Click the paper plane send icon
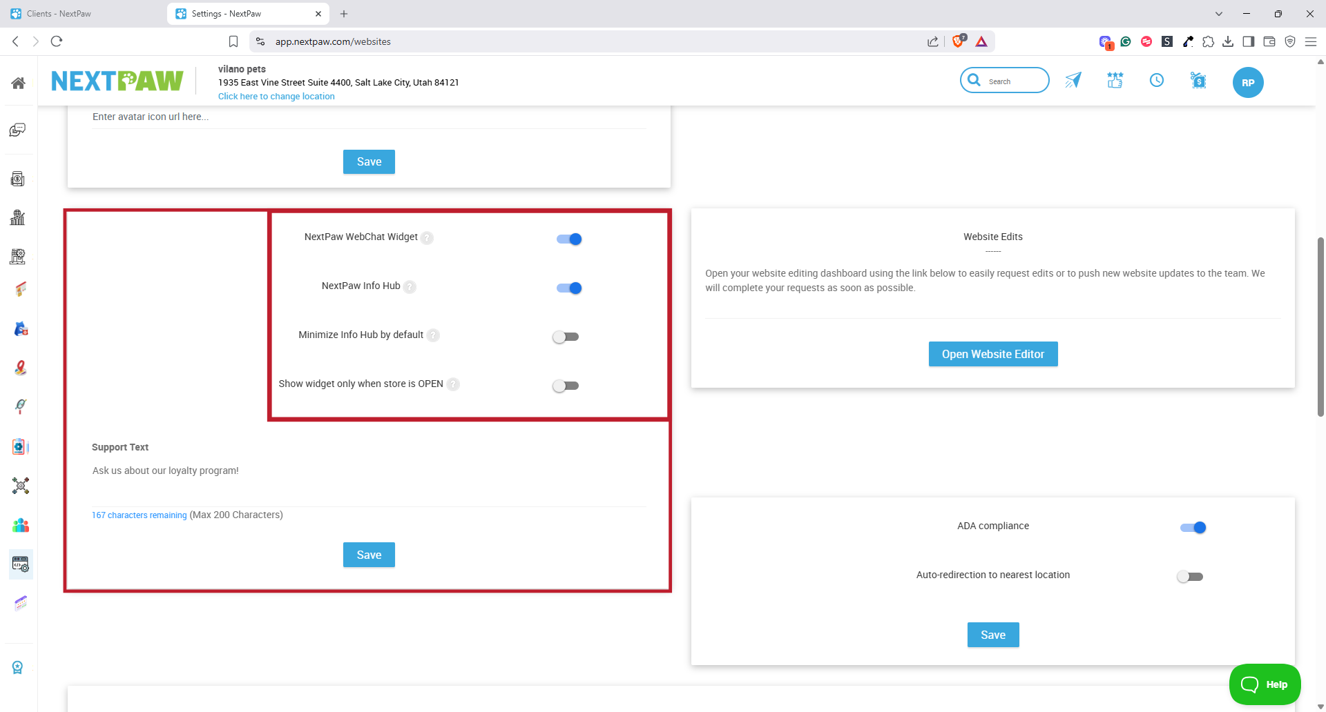The width and height of the screenshot is (1326, 712). click(x=1073, y=81)
